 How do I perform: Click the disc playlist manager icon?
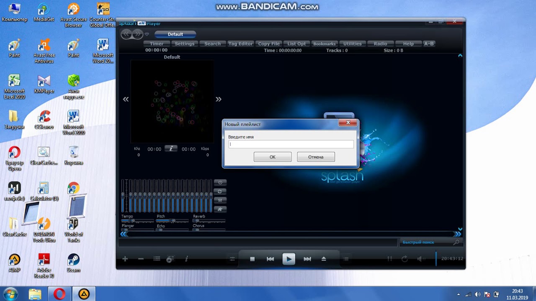[170, 259]
